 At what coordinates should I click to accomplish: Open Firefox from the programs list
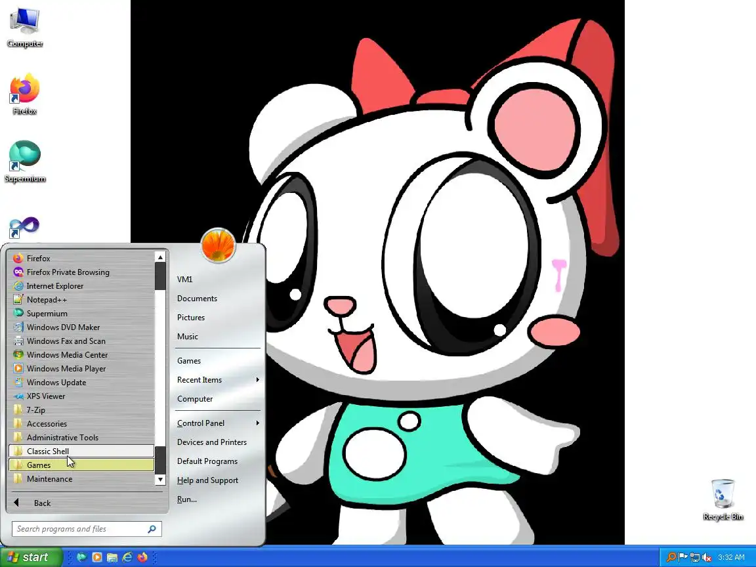click(x=81, y=258)
